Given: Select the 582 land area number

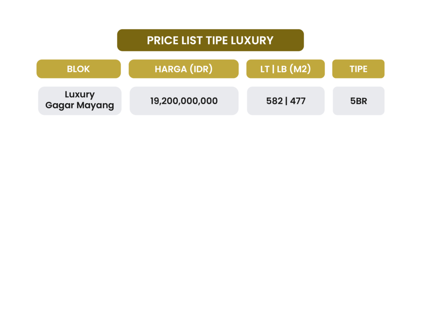Looking at the screenshot, I should [x=274, y=101].
